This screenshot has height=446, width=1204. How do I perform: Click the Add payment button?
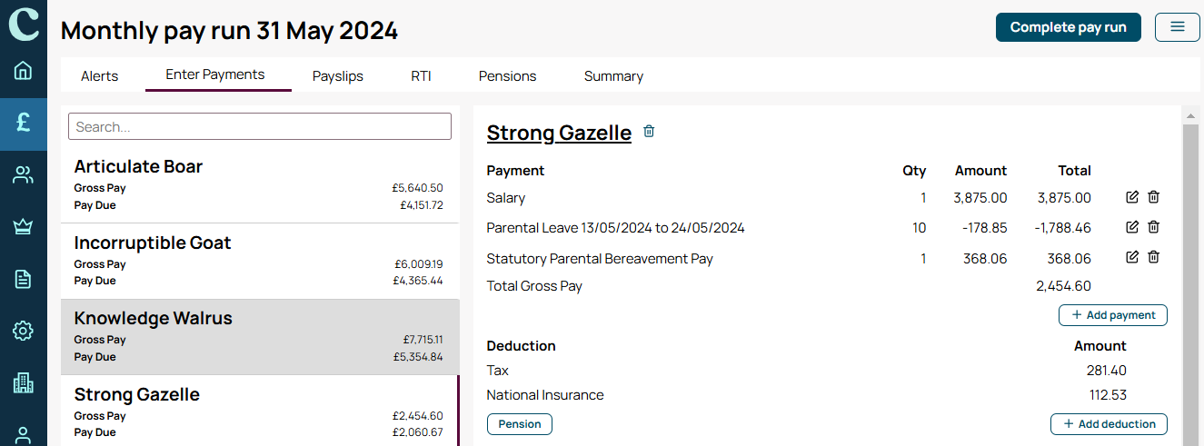(1113, 315)
